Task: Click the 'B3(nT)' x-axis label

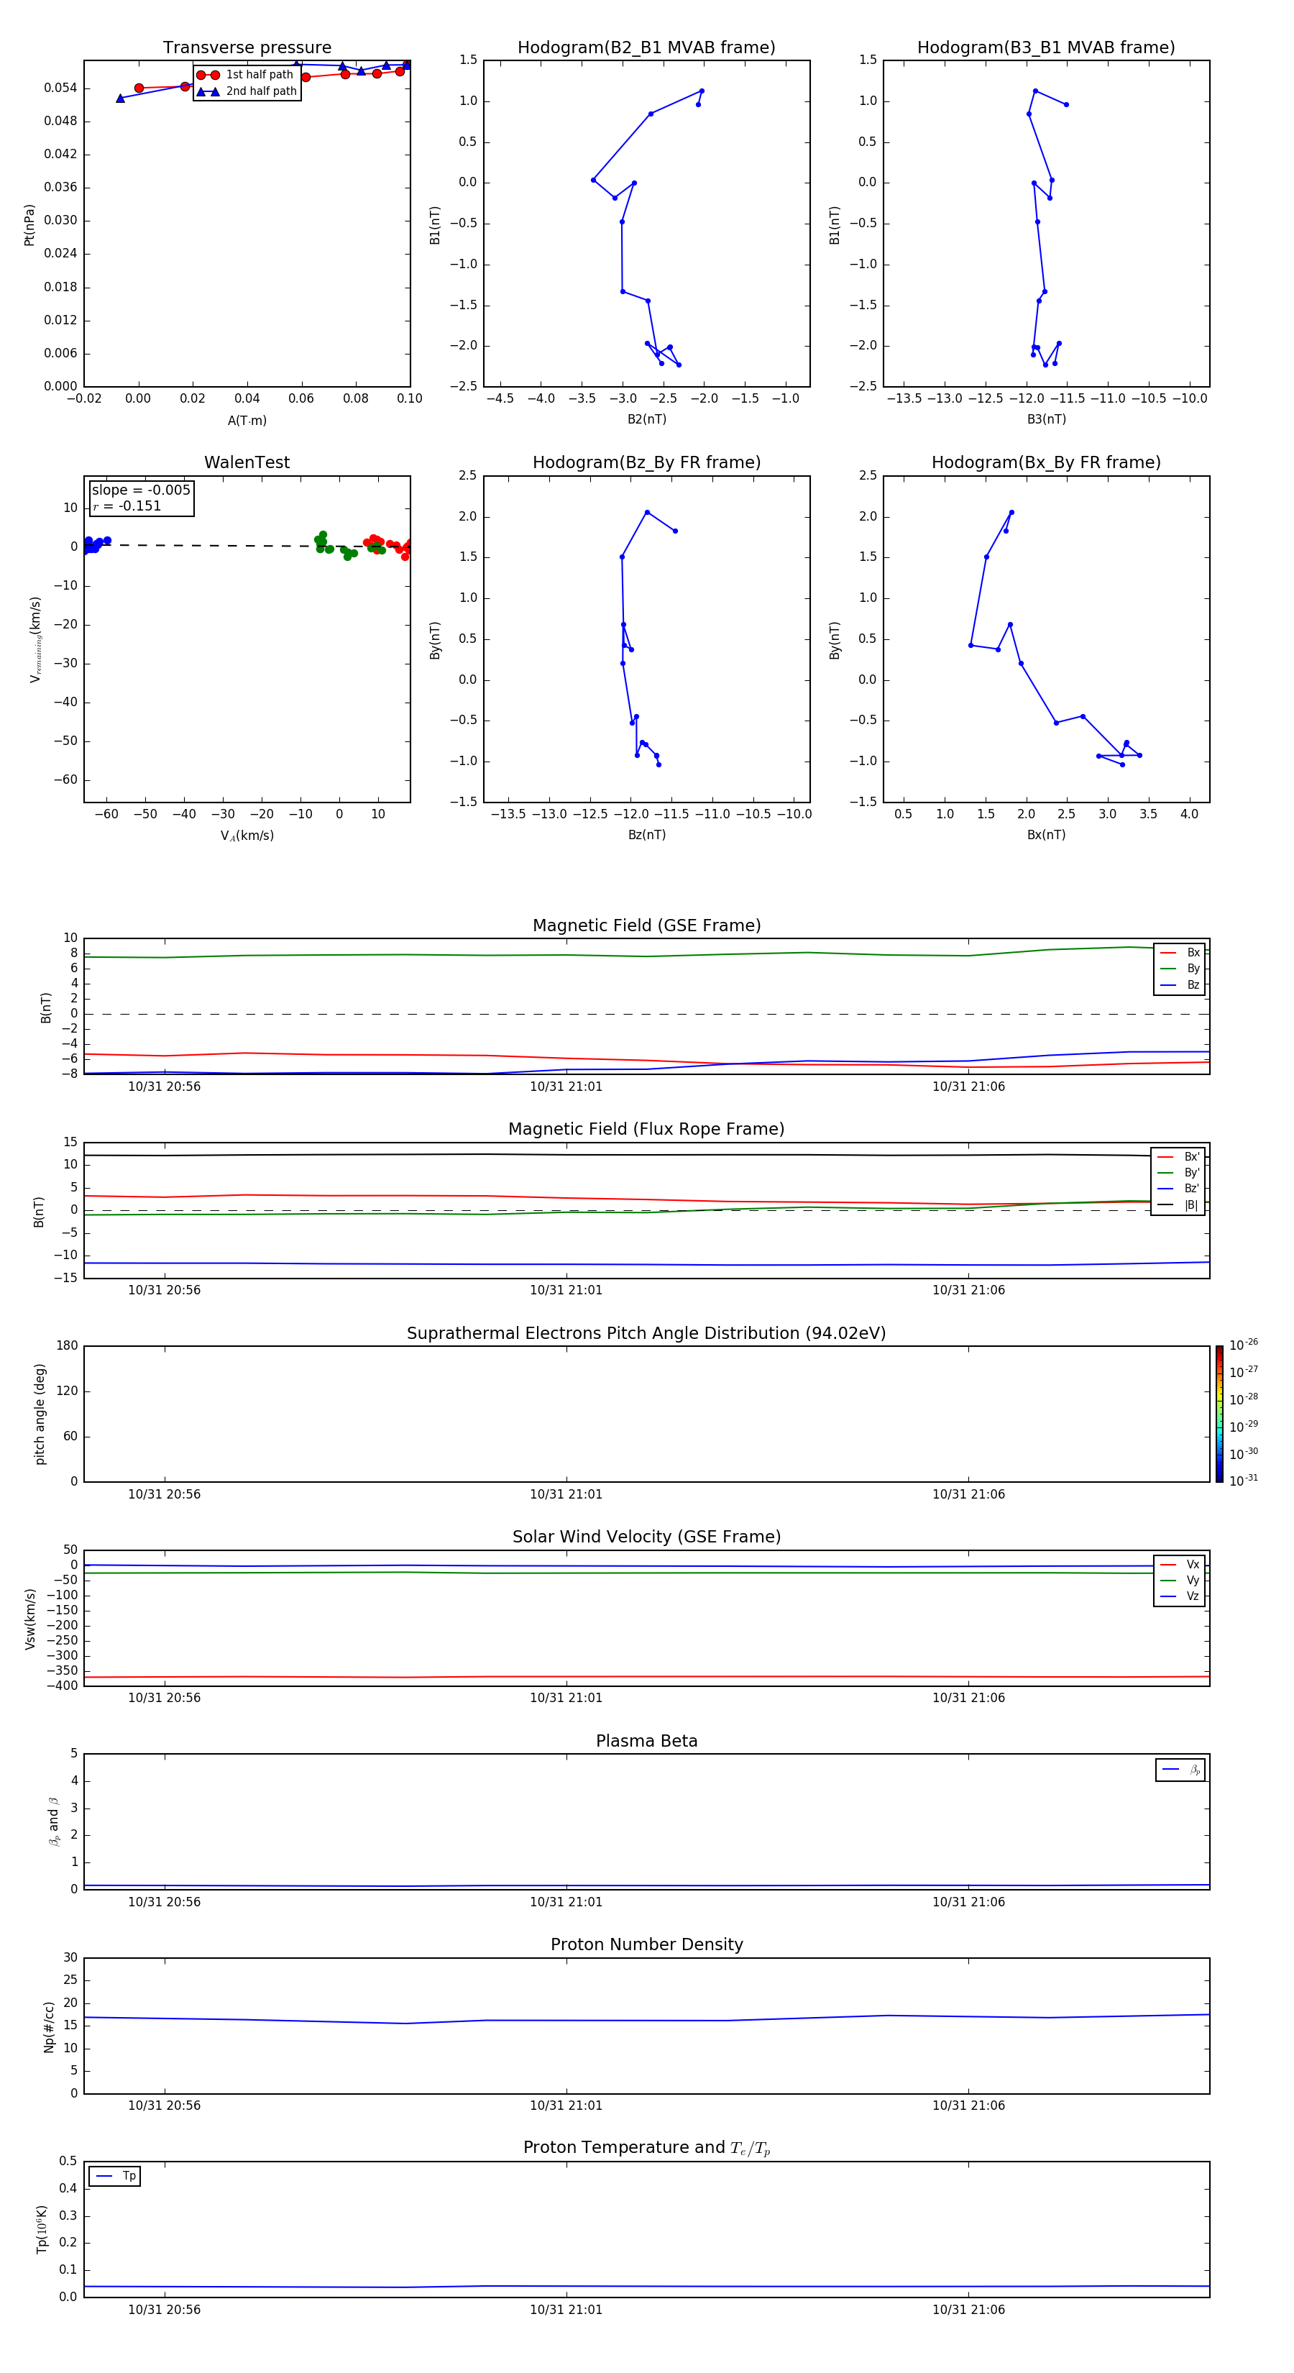Action: tap(1046, 419)
